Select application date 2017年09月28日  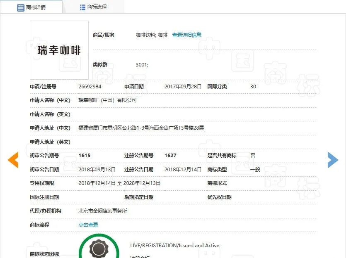183,87
